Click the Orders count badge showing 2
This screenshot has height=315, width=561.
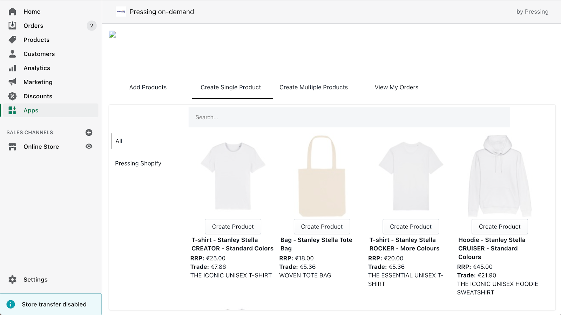pos(92,26)
